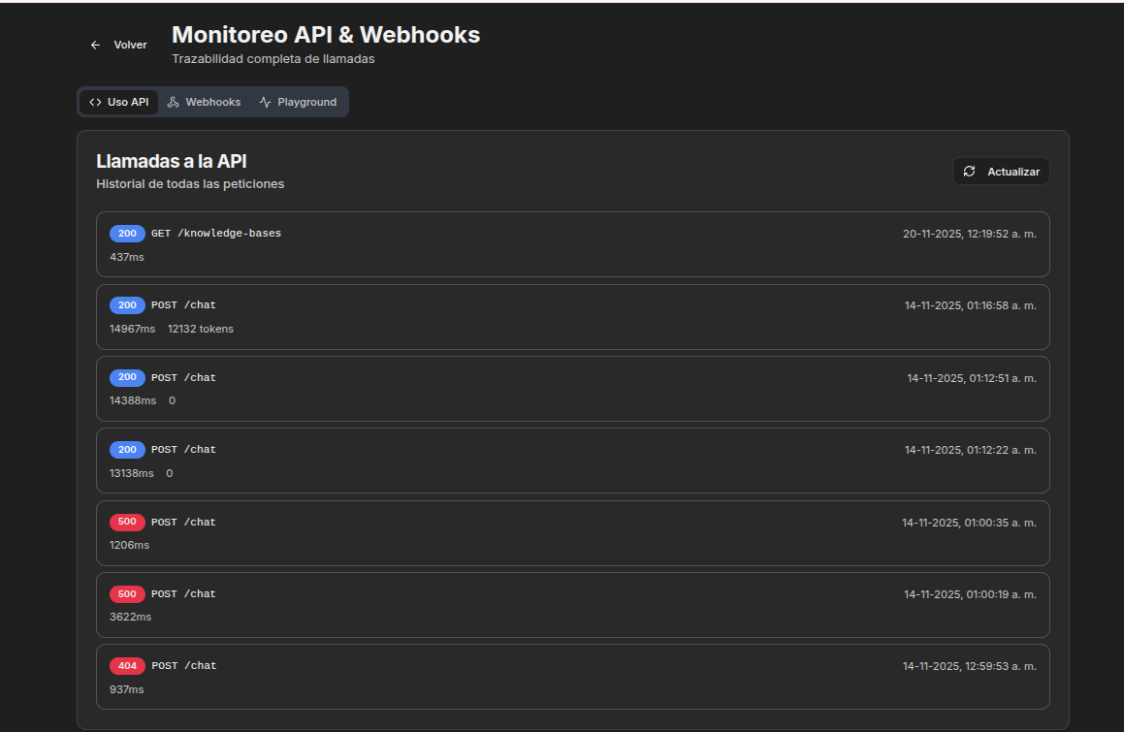Open the POST /chat entry with 12132 tokens
The height and width of the screenshot is (732, 1124).
(x=573, y=317)
